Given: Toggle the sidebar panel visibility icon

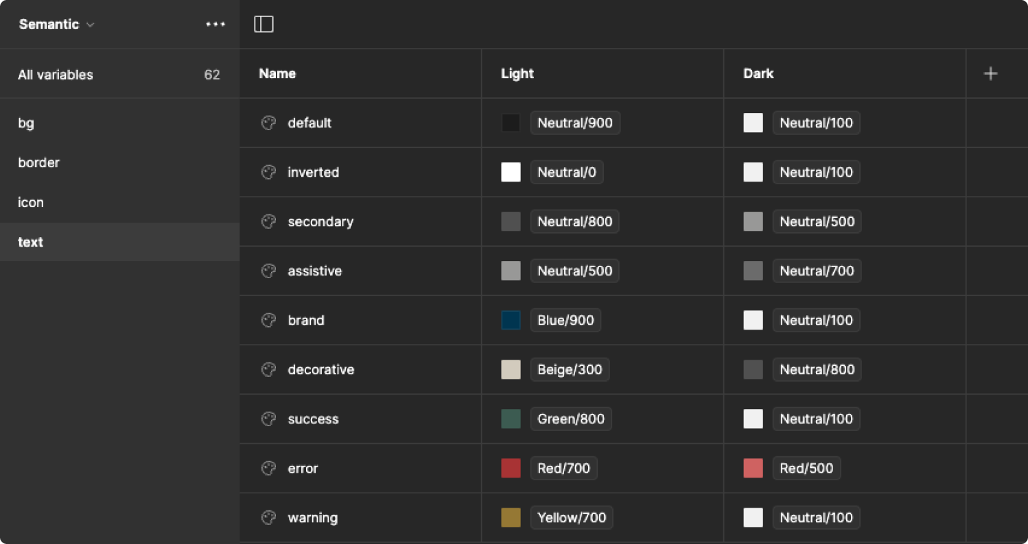Looking at the screenshot, I should click(264, 24).
